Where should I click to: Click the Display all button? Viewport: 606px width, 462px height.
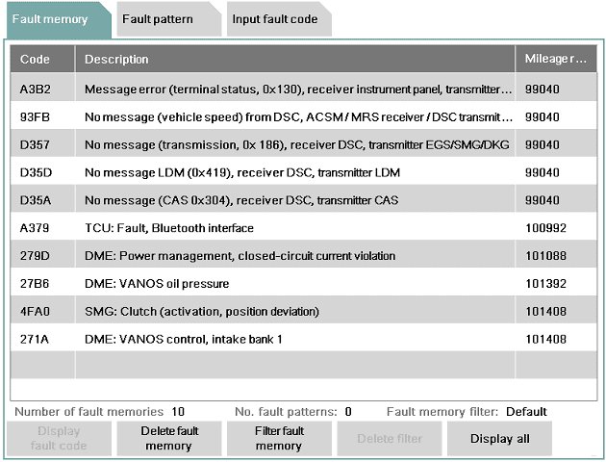click(498, 438)
